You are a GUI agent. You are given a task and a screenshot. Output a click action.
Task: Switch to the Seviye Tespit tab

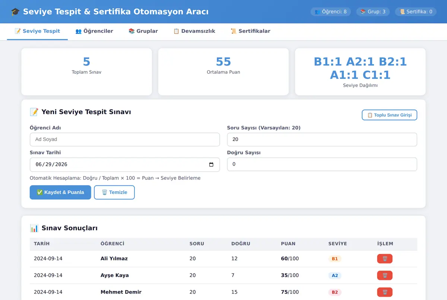37,31
